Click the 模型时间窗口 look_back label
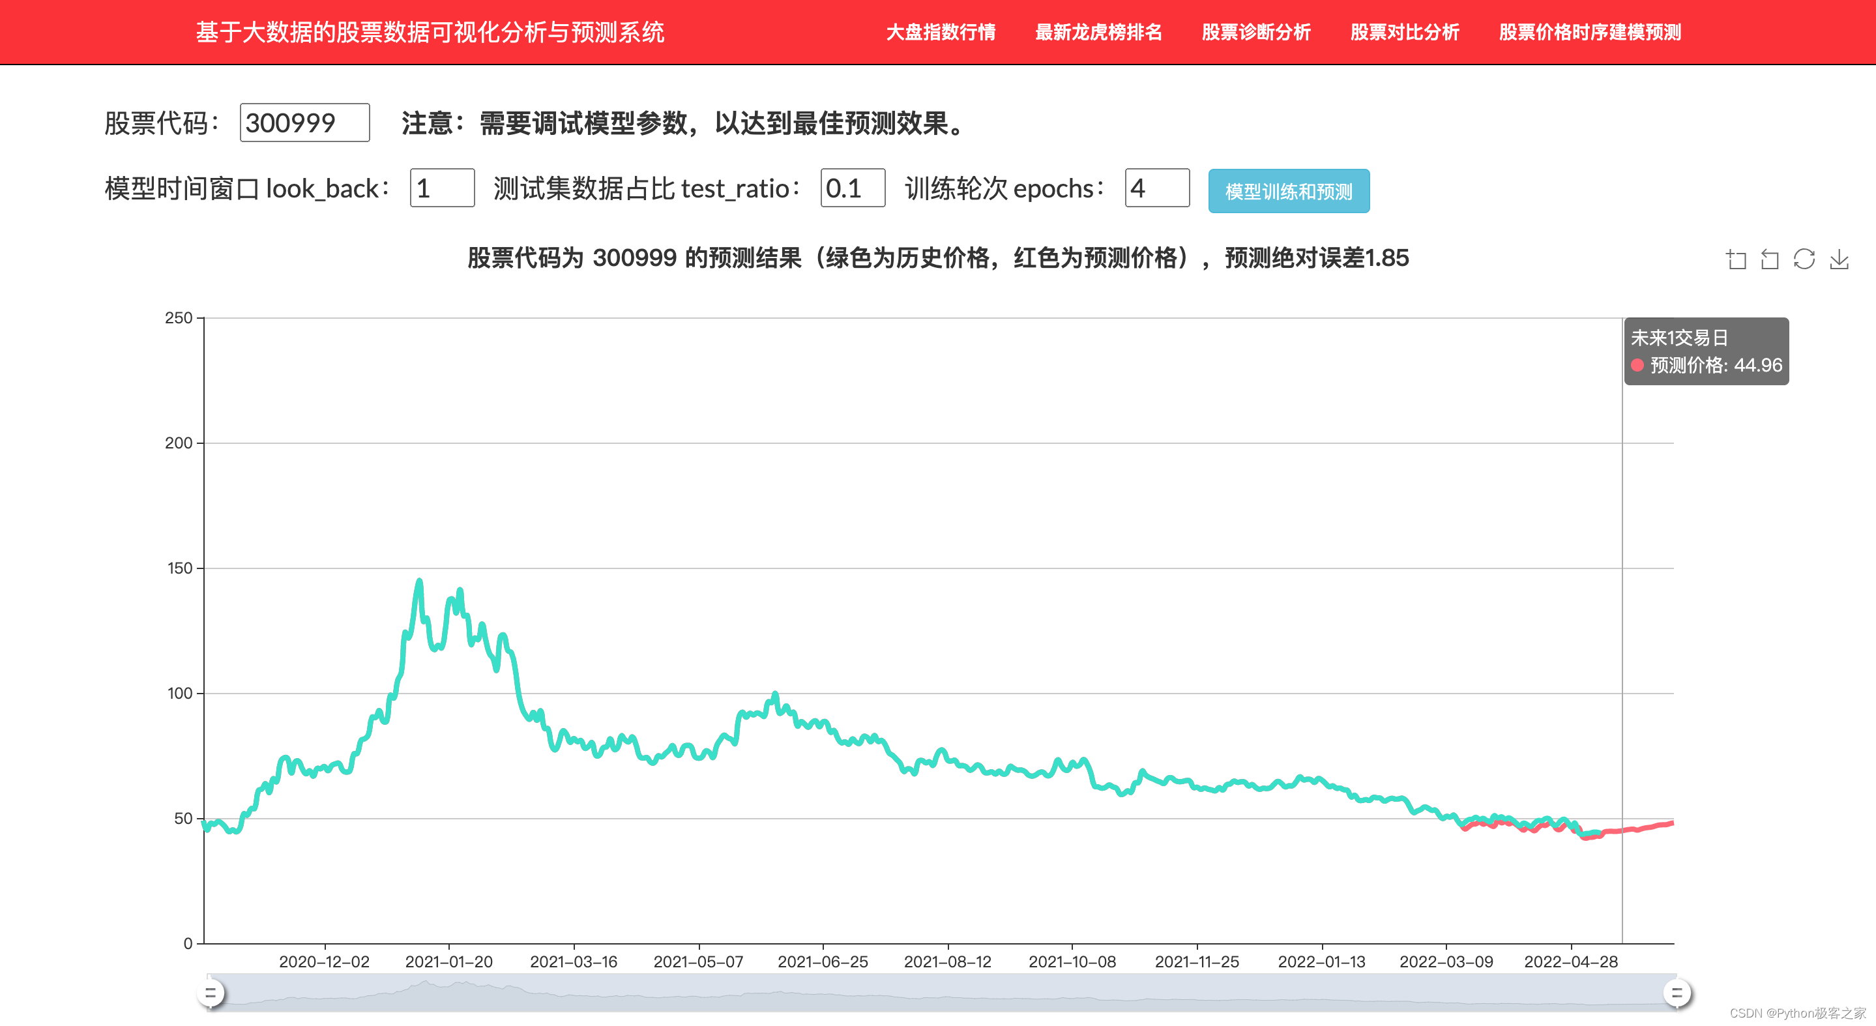The image size is (1876, 1026). [247, 188]
